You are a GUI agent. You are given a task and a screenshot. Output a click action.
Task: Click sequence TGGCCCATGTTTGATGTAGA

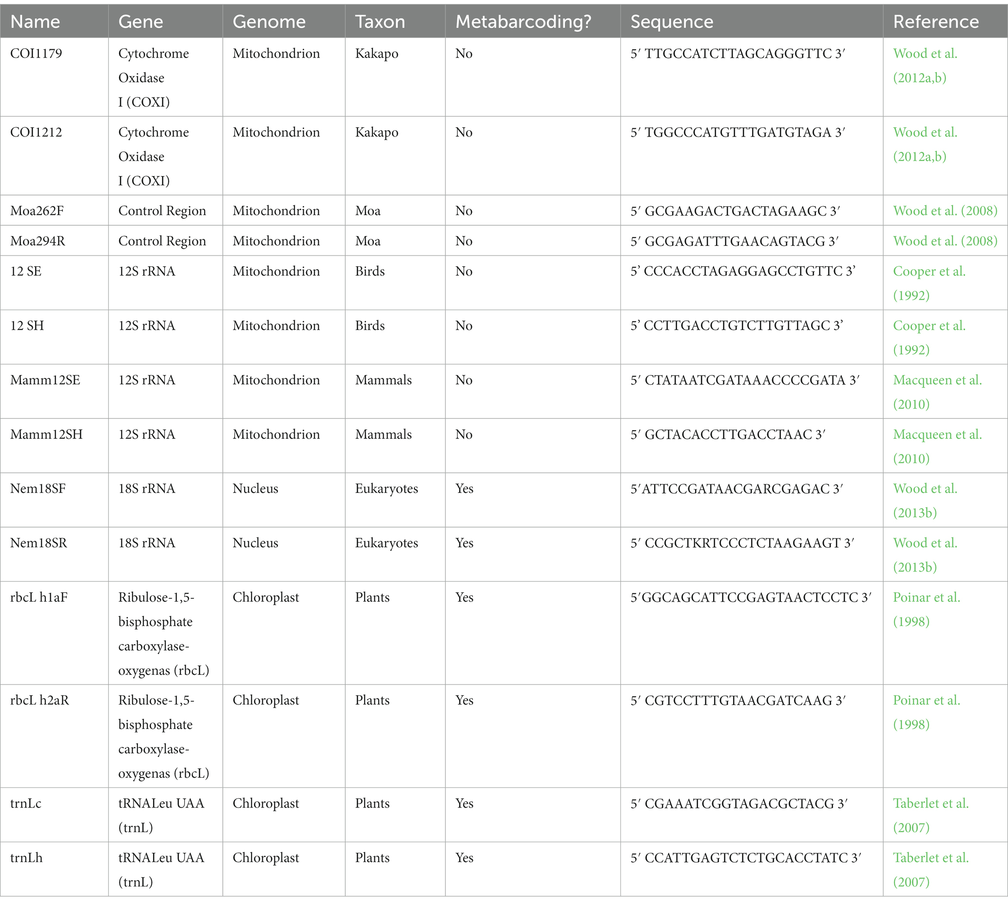coord(738,132)
